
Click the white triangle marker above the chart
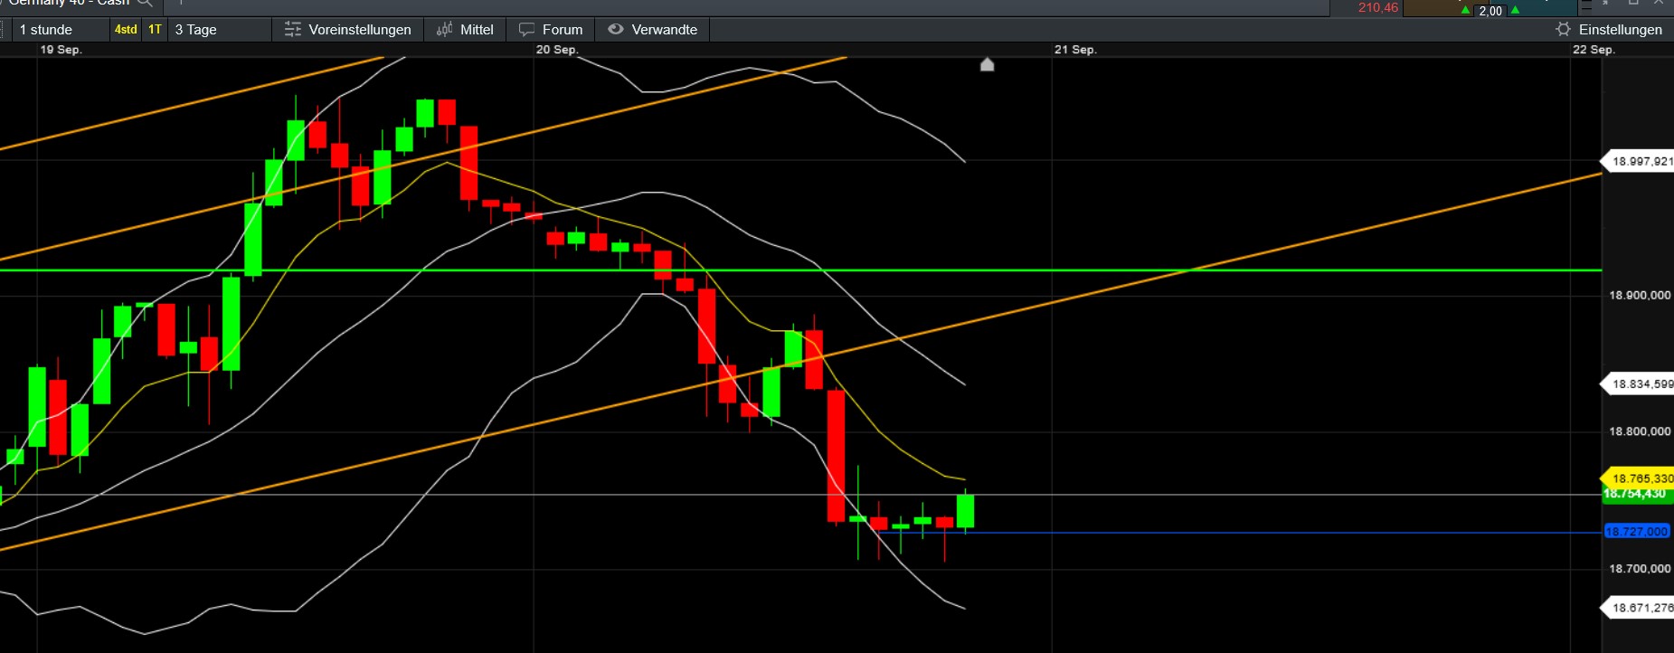[988, 64]
